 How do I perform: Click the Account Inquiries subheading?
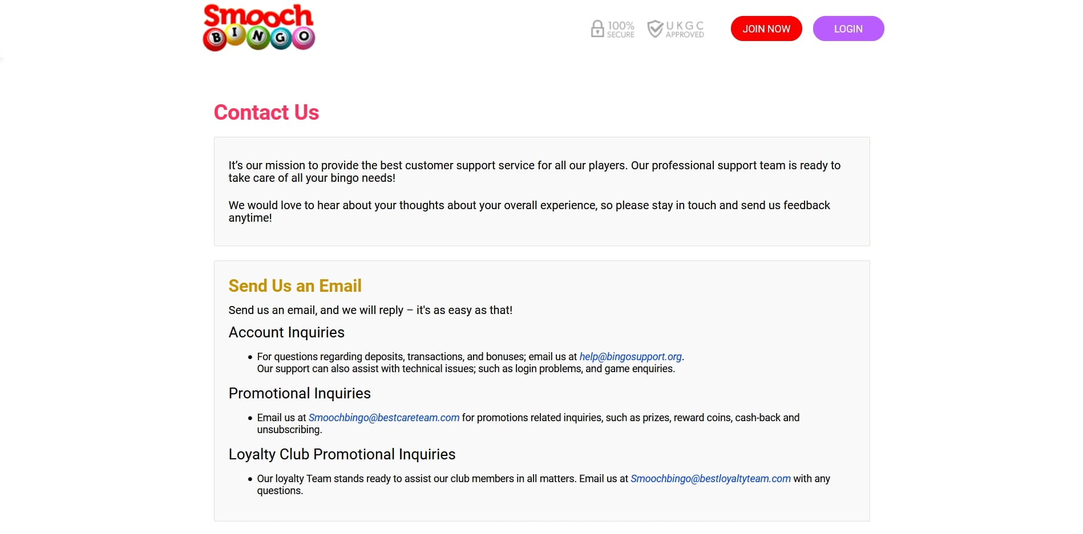(286, 332)
